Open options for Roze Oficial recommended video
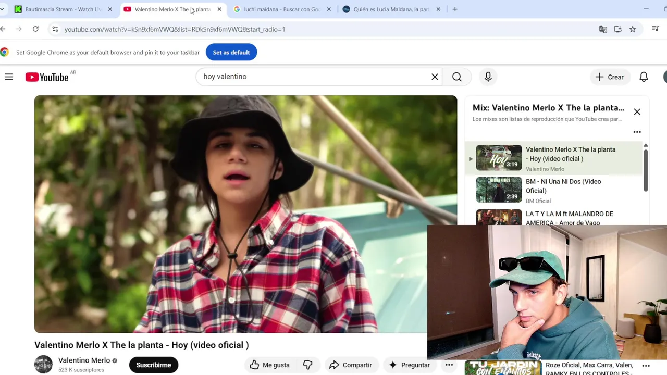The height and width of the screenshot is (375, 667). 646,366
